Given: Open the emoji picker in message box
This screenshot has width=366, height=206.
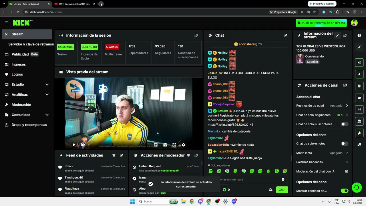Looking at the screenshot, I should click(283, 179).
